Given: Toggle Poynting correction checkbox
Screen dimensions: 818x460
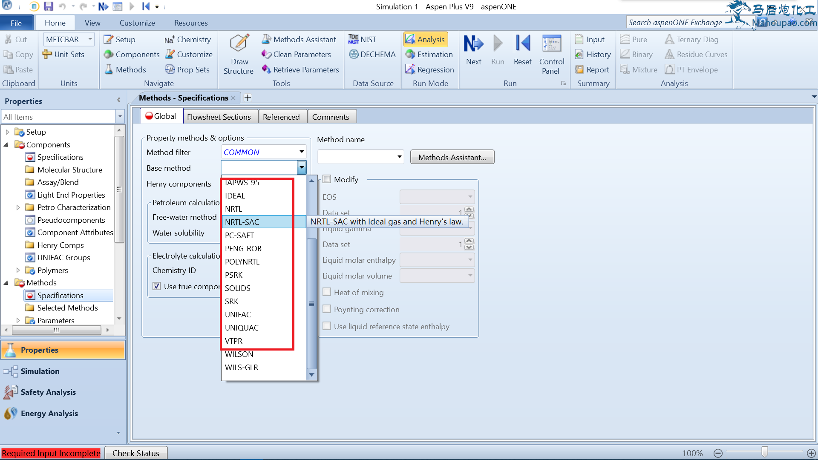Looking at the screenshot, I should tap(327, 309).
